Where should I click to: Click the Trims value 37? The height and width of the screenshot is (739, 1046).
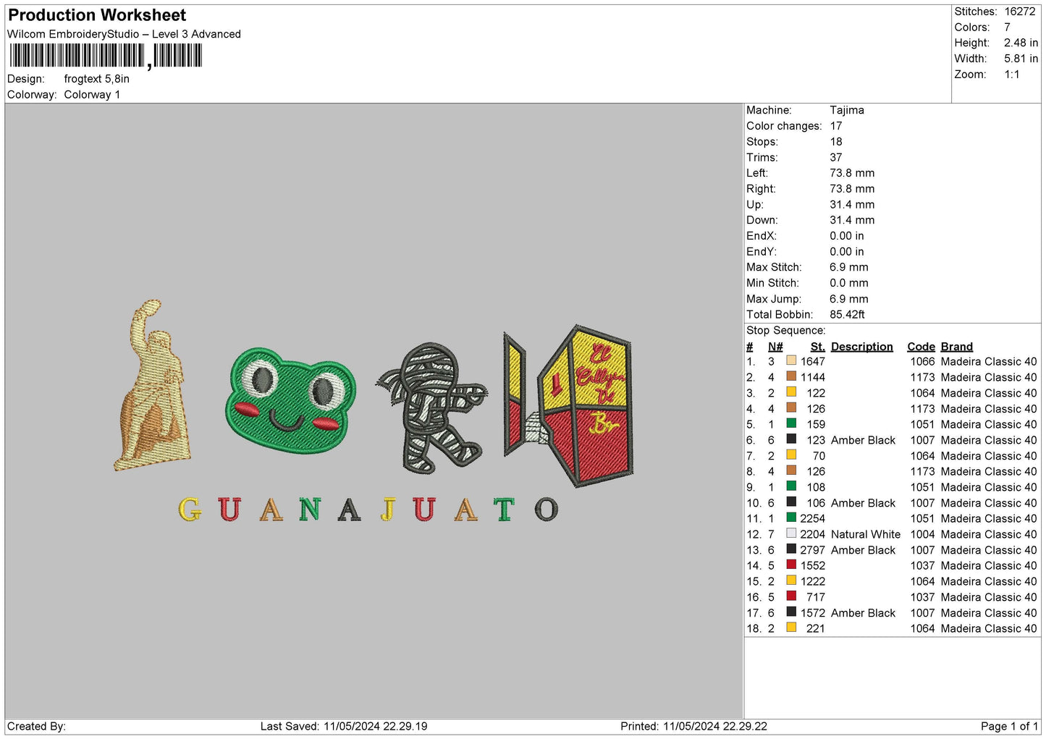pos(836,158)
